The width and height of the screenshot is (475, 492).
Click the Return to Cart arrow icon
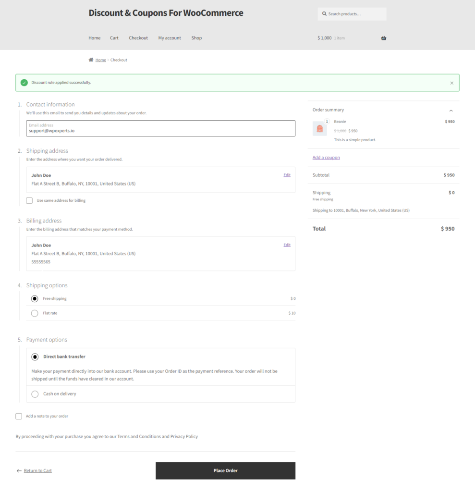(x=19, y=471)
